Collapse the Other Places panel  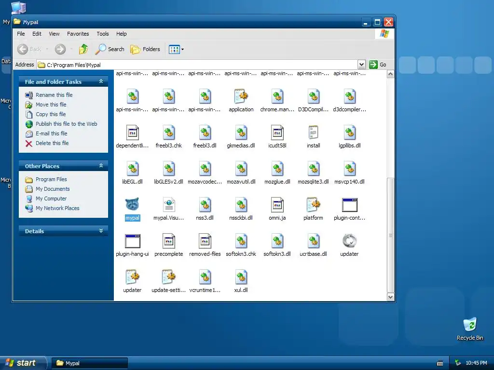pyautogui.click(x=101, y=166)
